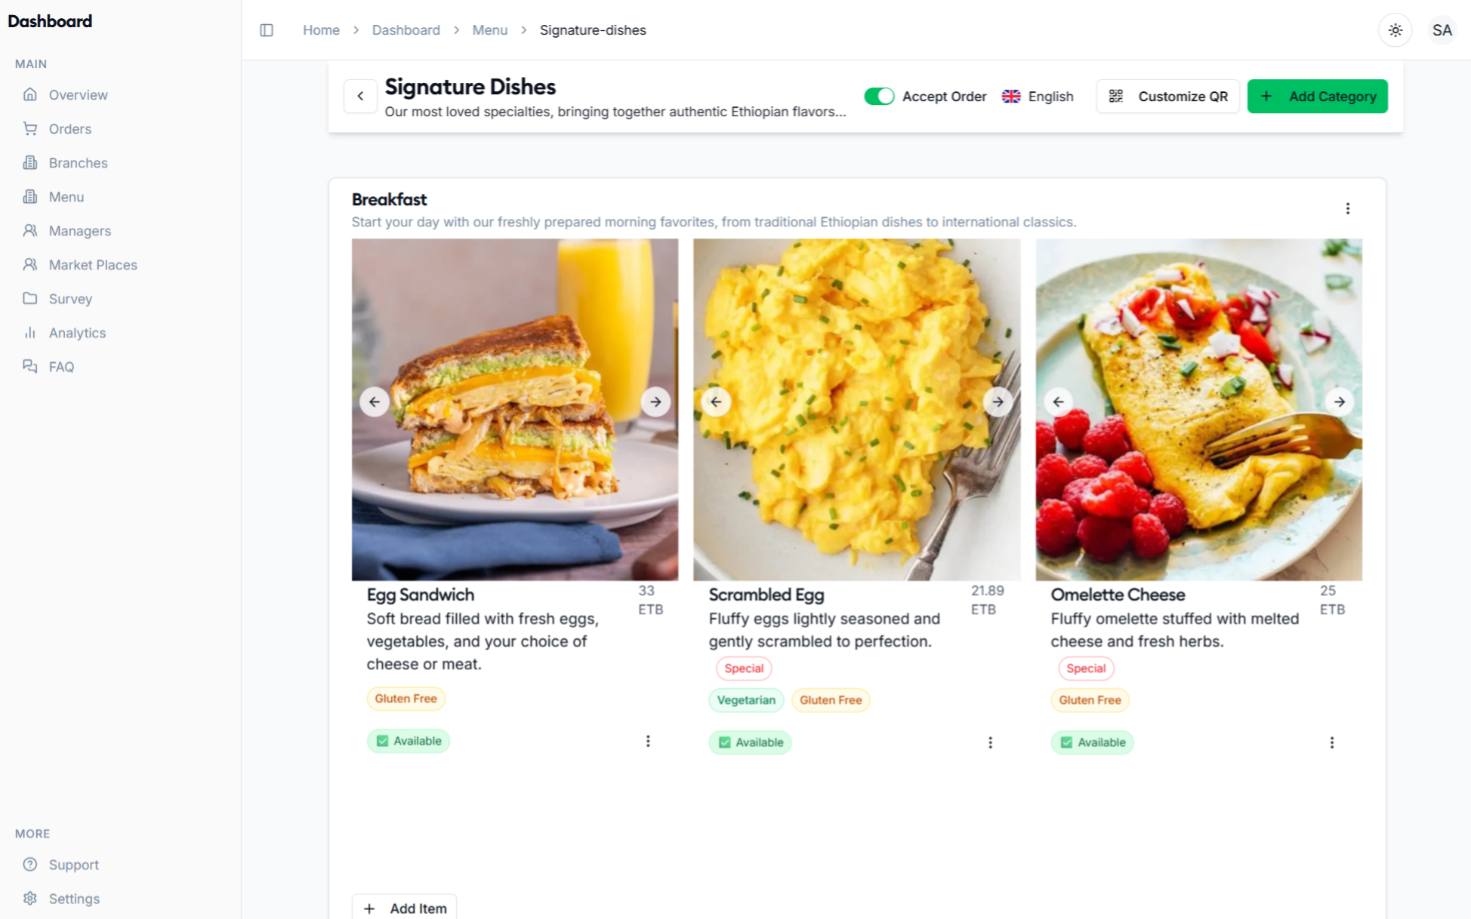Image resolution: width=1471 pixels, height=919 pixels.
Task: Click the Customize QR button
Action: (x=1167, y=96)
